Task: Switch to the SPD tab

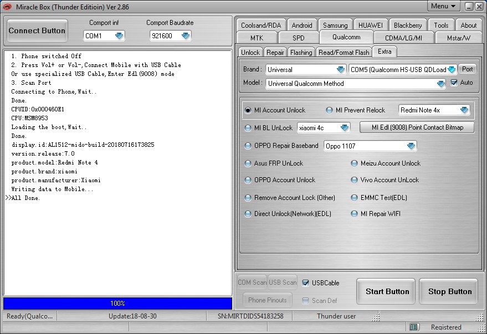Action: [x=299, y=38]
